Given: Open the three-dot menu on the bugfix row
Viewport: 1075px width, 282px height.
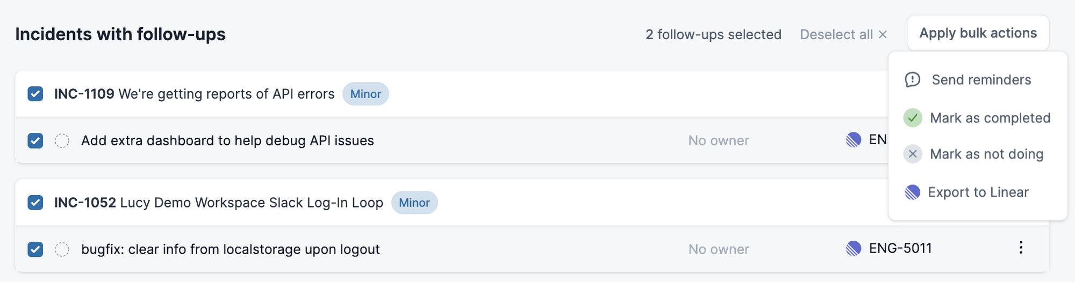Looking at the screenshot, I should [x=1021, y=248].
